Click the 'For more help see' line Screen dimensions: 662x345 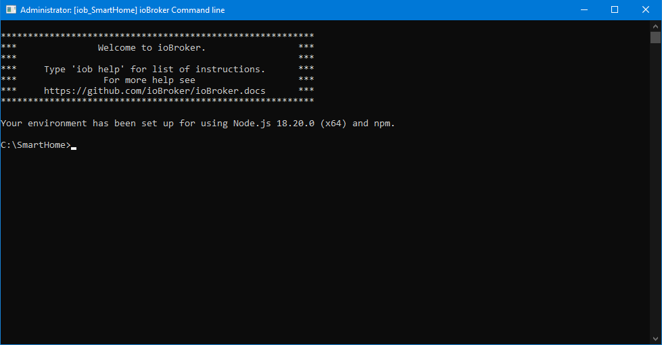[149, 80]
